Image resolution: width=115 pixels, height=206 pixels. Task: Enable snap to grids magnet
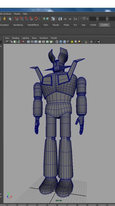(x=17, y=19)
